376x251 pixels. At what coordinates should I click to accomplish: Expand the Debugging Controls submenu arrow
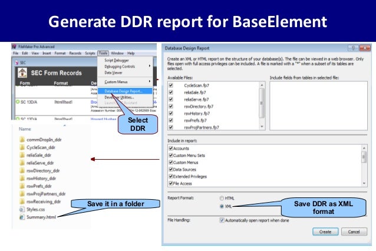150,65
